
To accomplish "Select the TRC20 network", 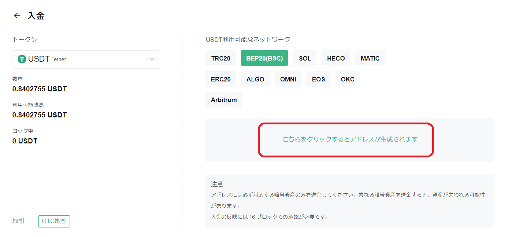I will (x=220, y=58).
